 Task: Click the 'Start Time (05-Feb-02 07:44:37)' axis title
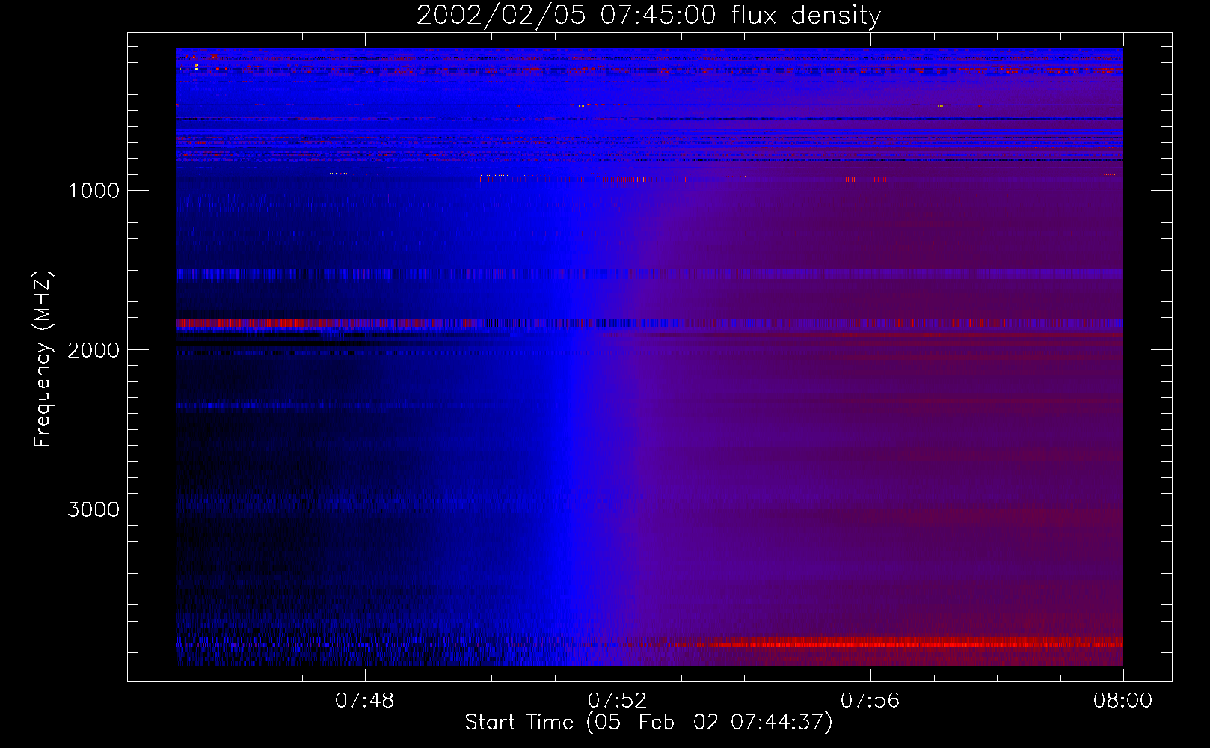point(648,723)
